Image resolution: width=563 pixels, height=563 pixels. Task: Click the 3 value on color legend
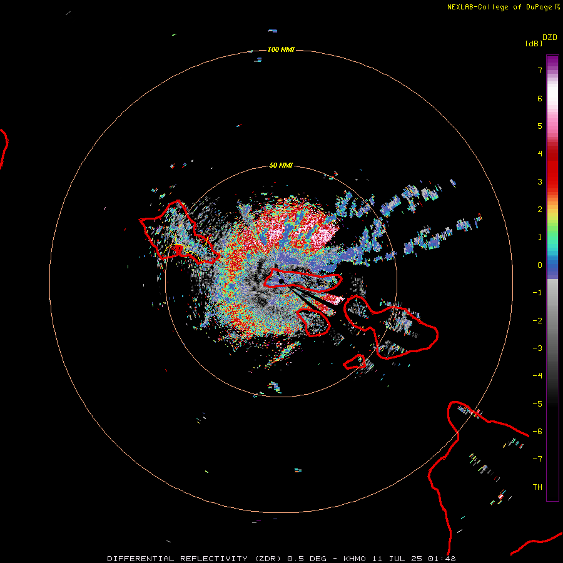coord(540,181)
